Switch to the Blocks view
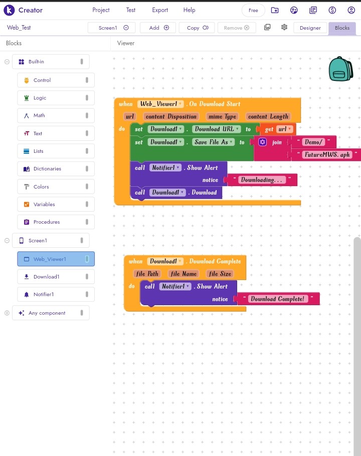Viewport: 361px width, 456px height. coord(342,28)
